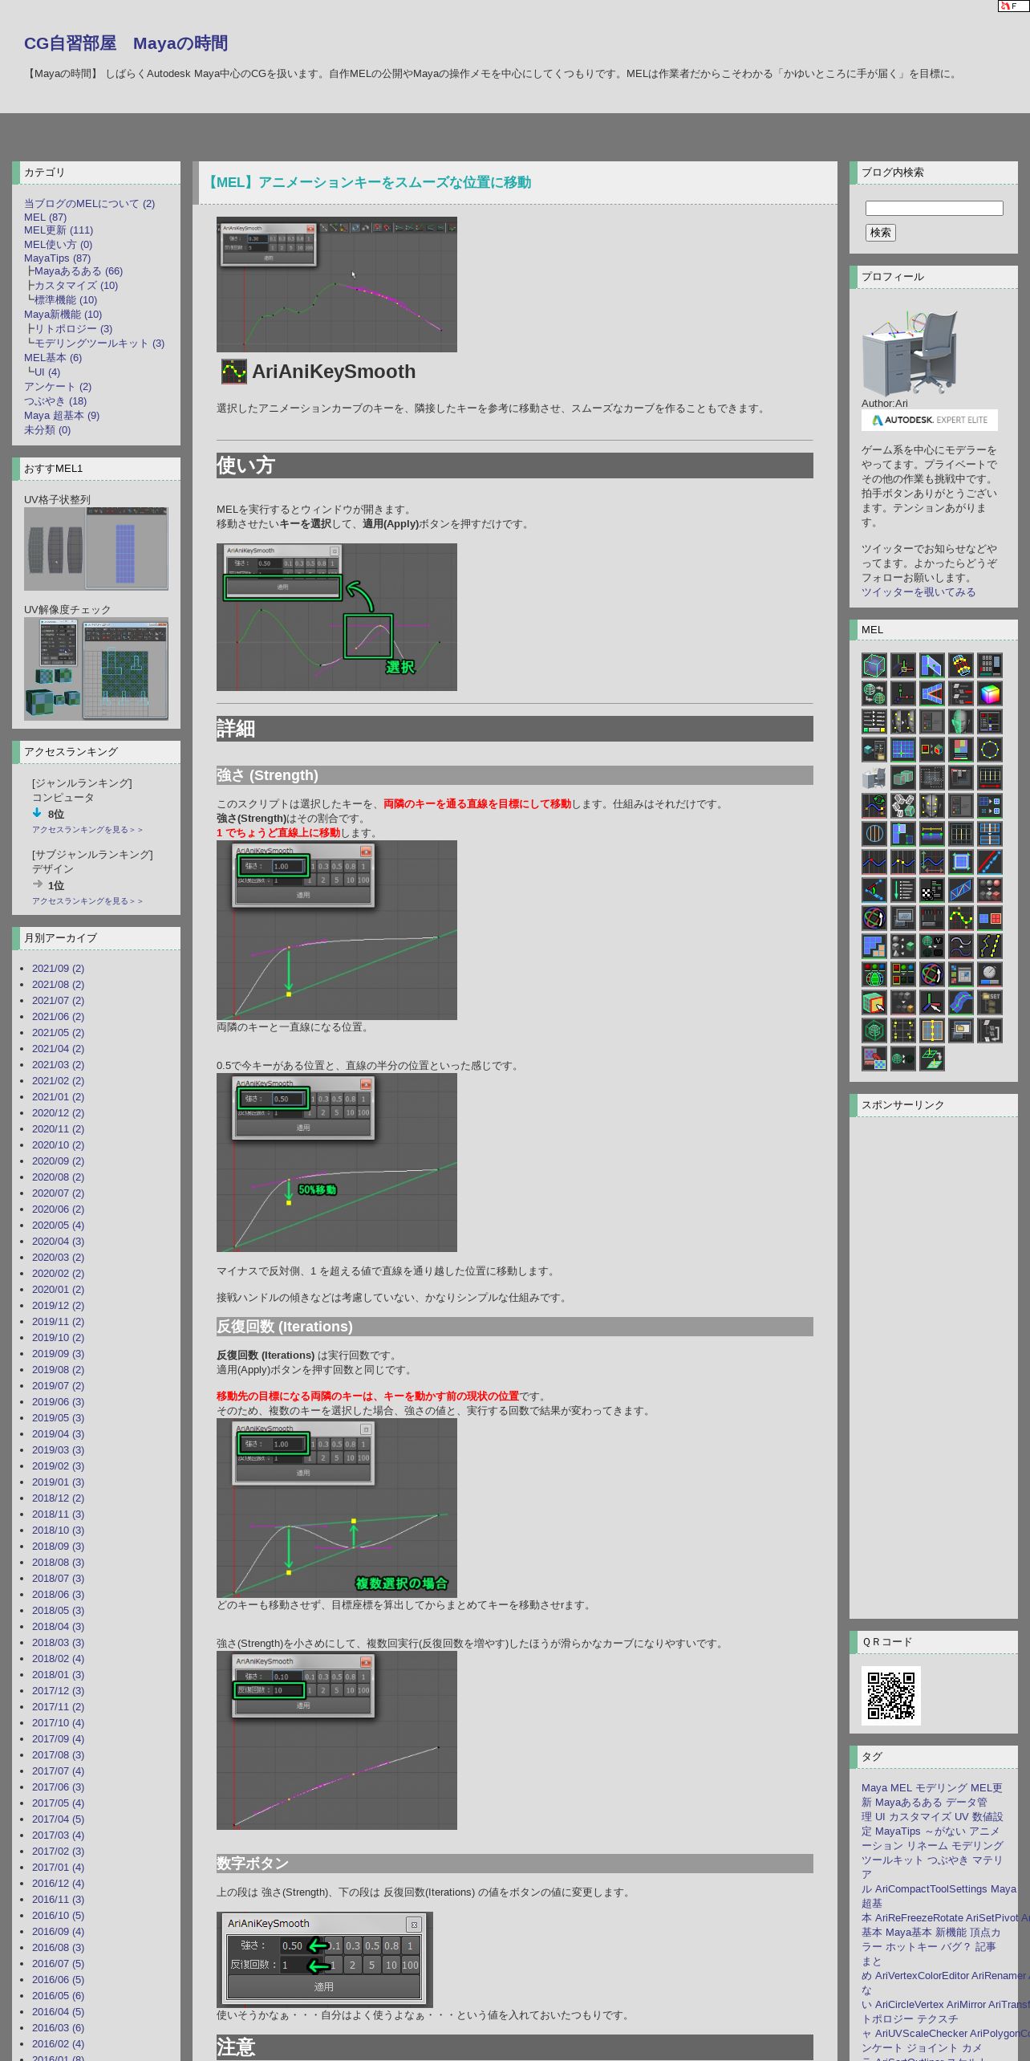This screenshot has width=1030, height=2061.
Task: Click the numeric keypad panel icon
Action: click(990, 665)
